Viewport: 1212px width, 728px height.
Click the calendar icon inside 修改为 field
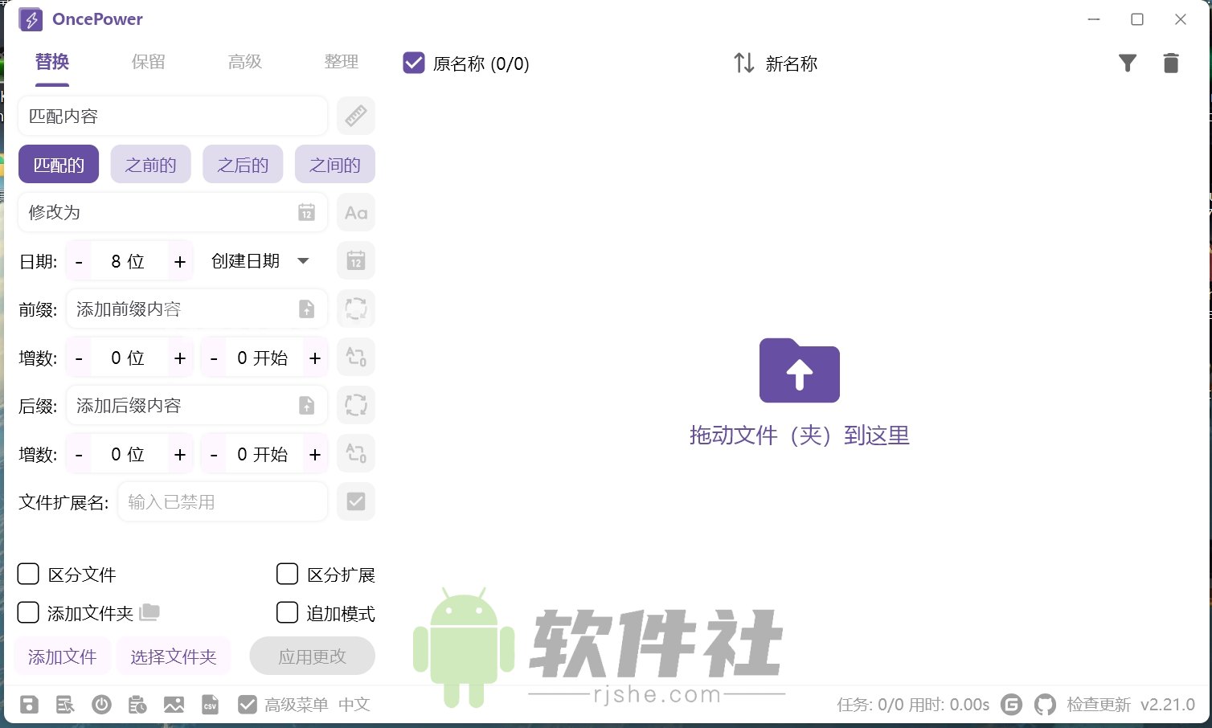306,212
